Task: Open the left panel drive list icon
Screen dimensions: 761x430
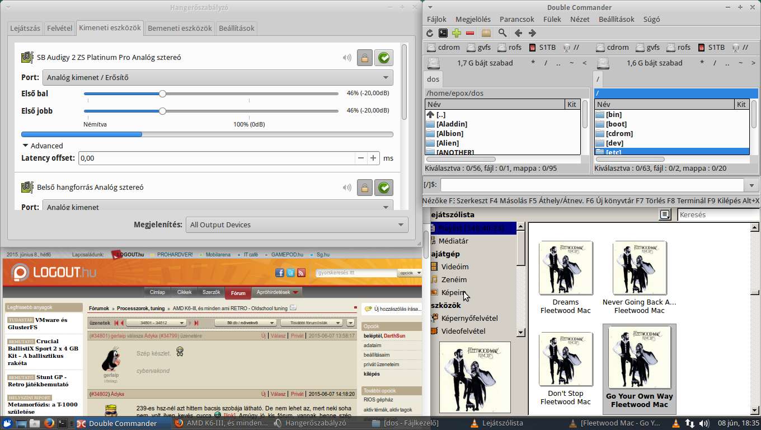Action: (x=434, y=63)
